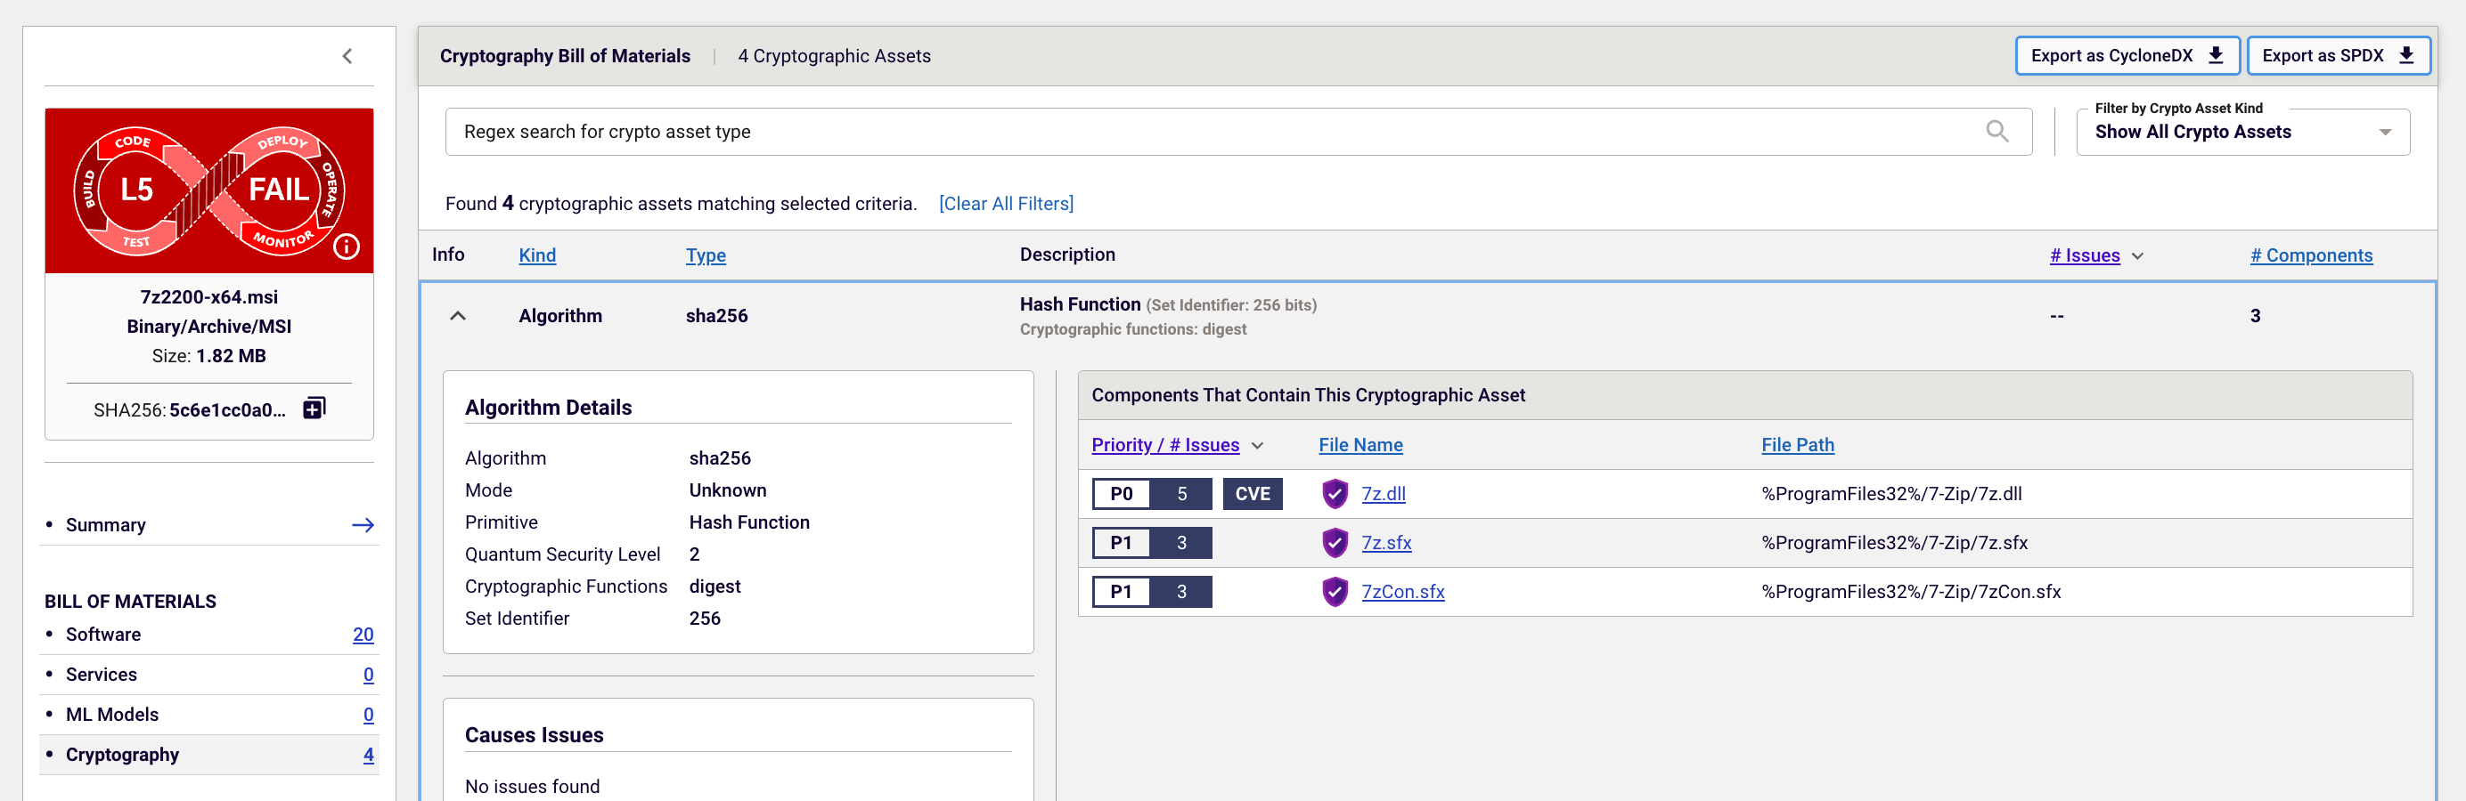Click the shield icon beside 7z.sfx

[1335, 543]
